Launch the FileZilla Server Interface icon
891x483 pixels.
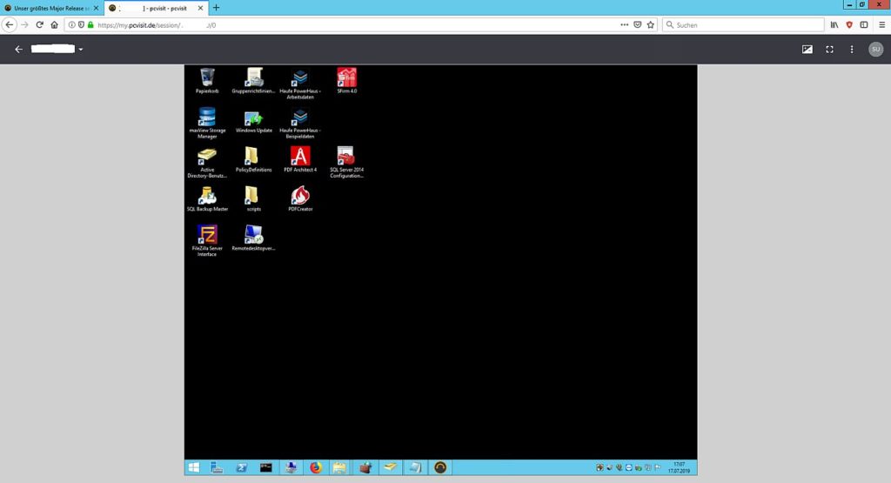point(206,234)
